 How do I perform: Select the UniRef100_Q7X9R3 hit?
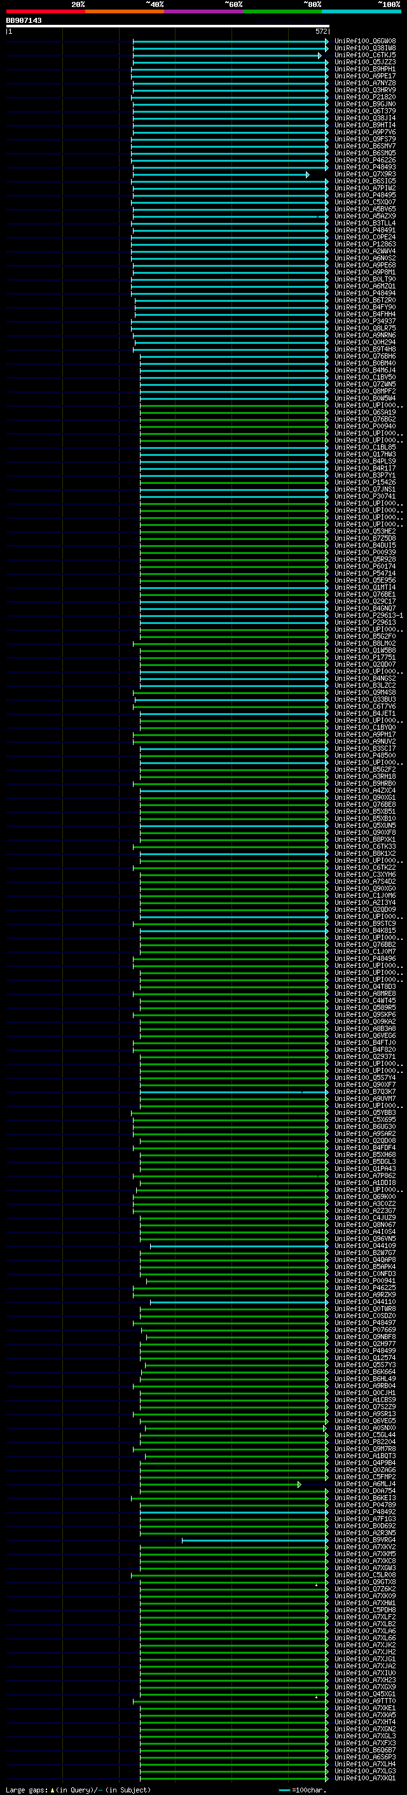point(364,174)
